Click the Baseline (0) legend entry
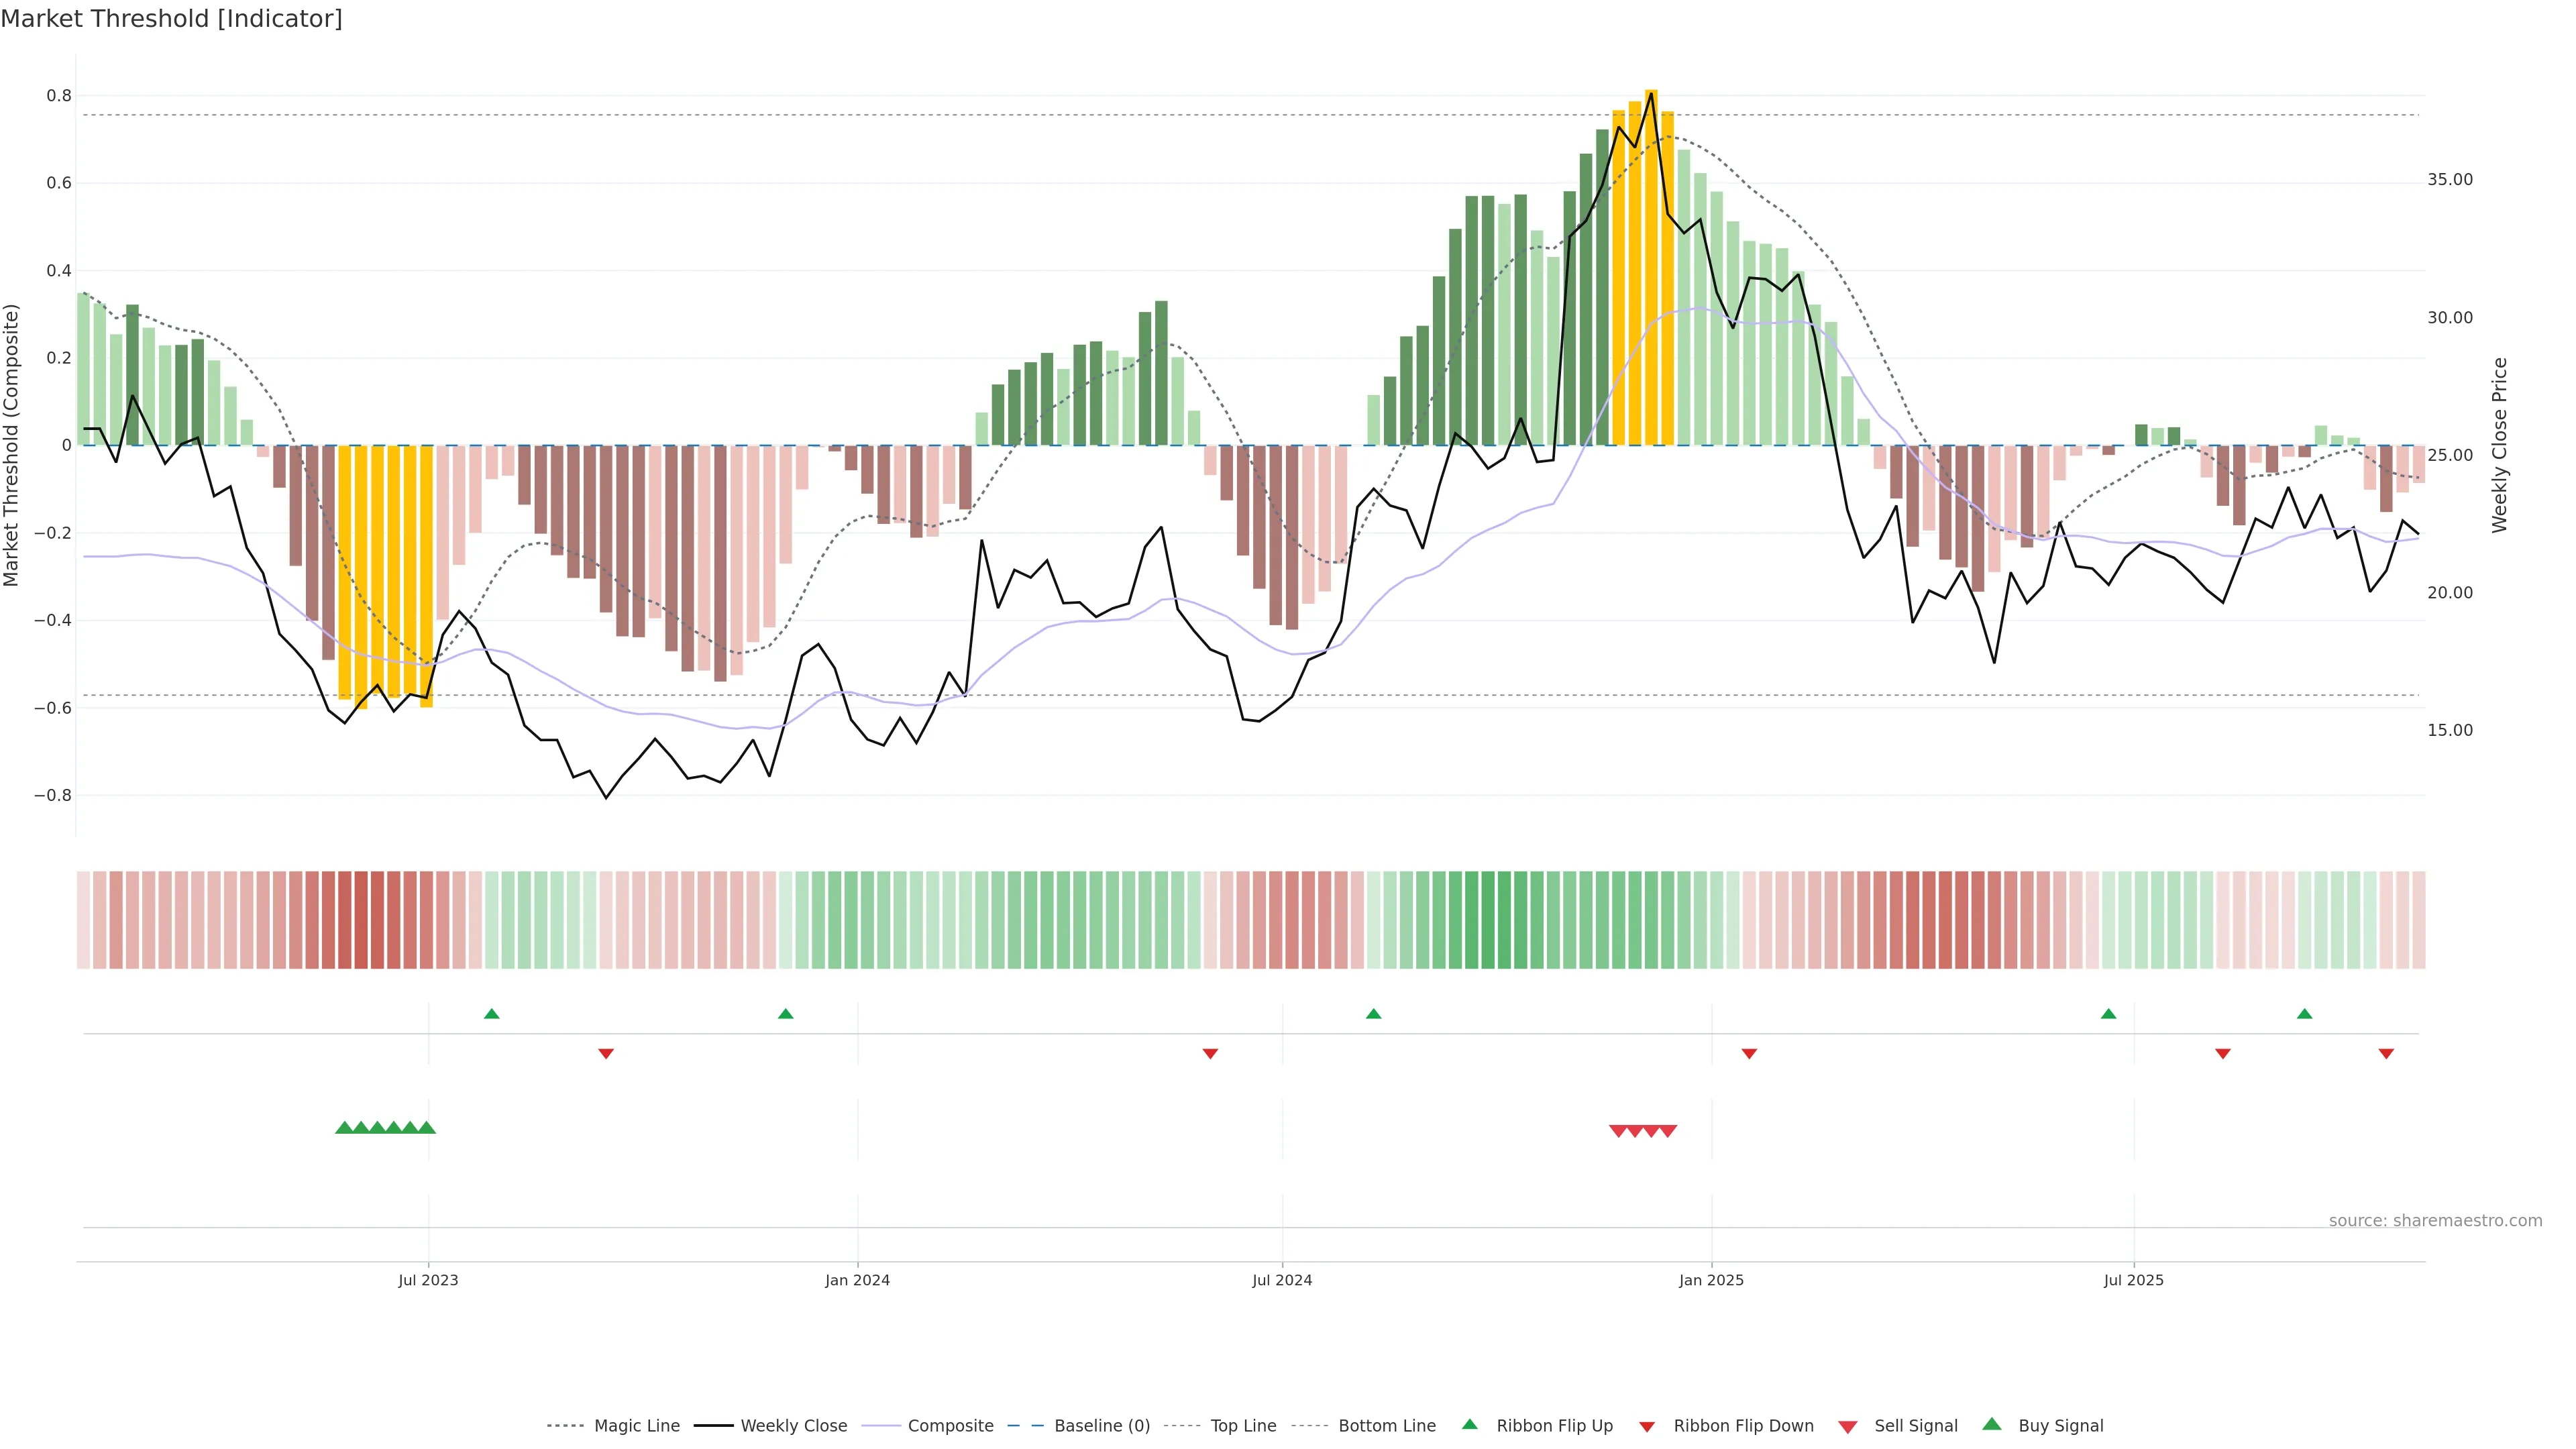The width and height of the screenshot is (2576, 1449). click(1101, 1426)
